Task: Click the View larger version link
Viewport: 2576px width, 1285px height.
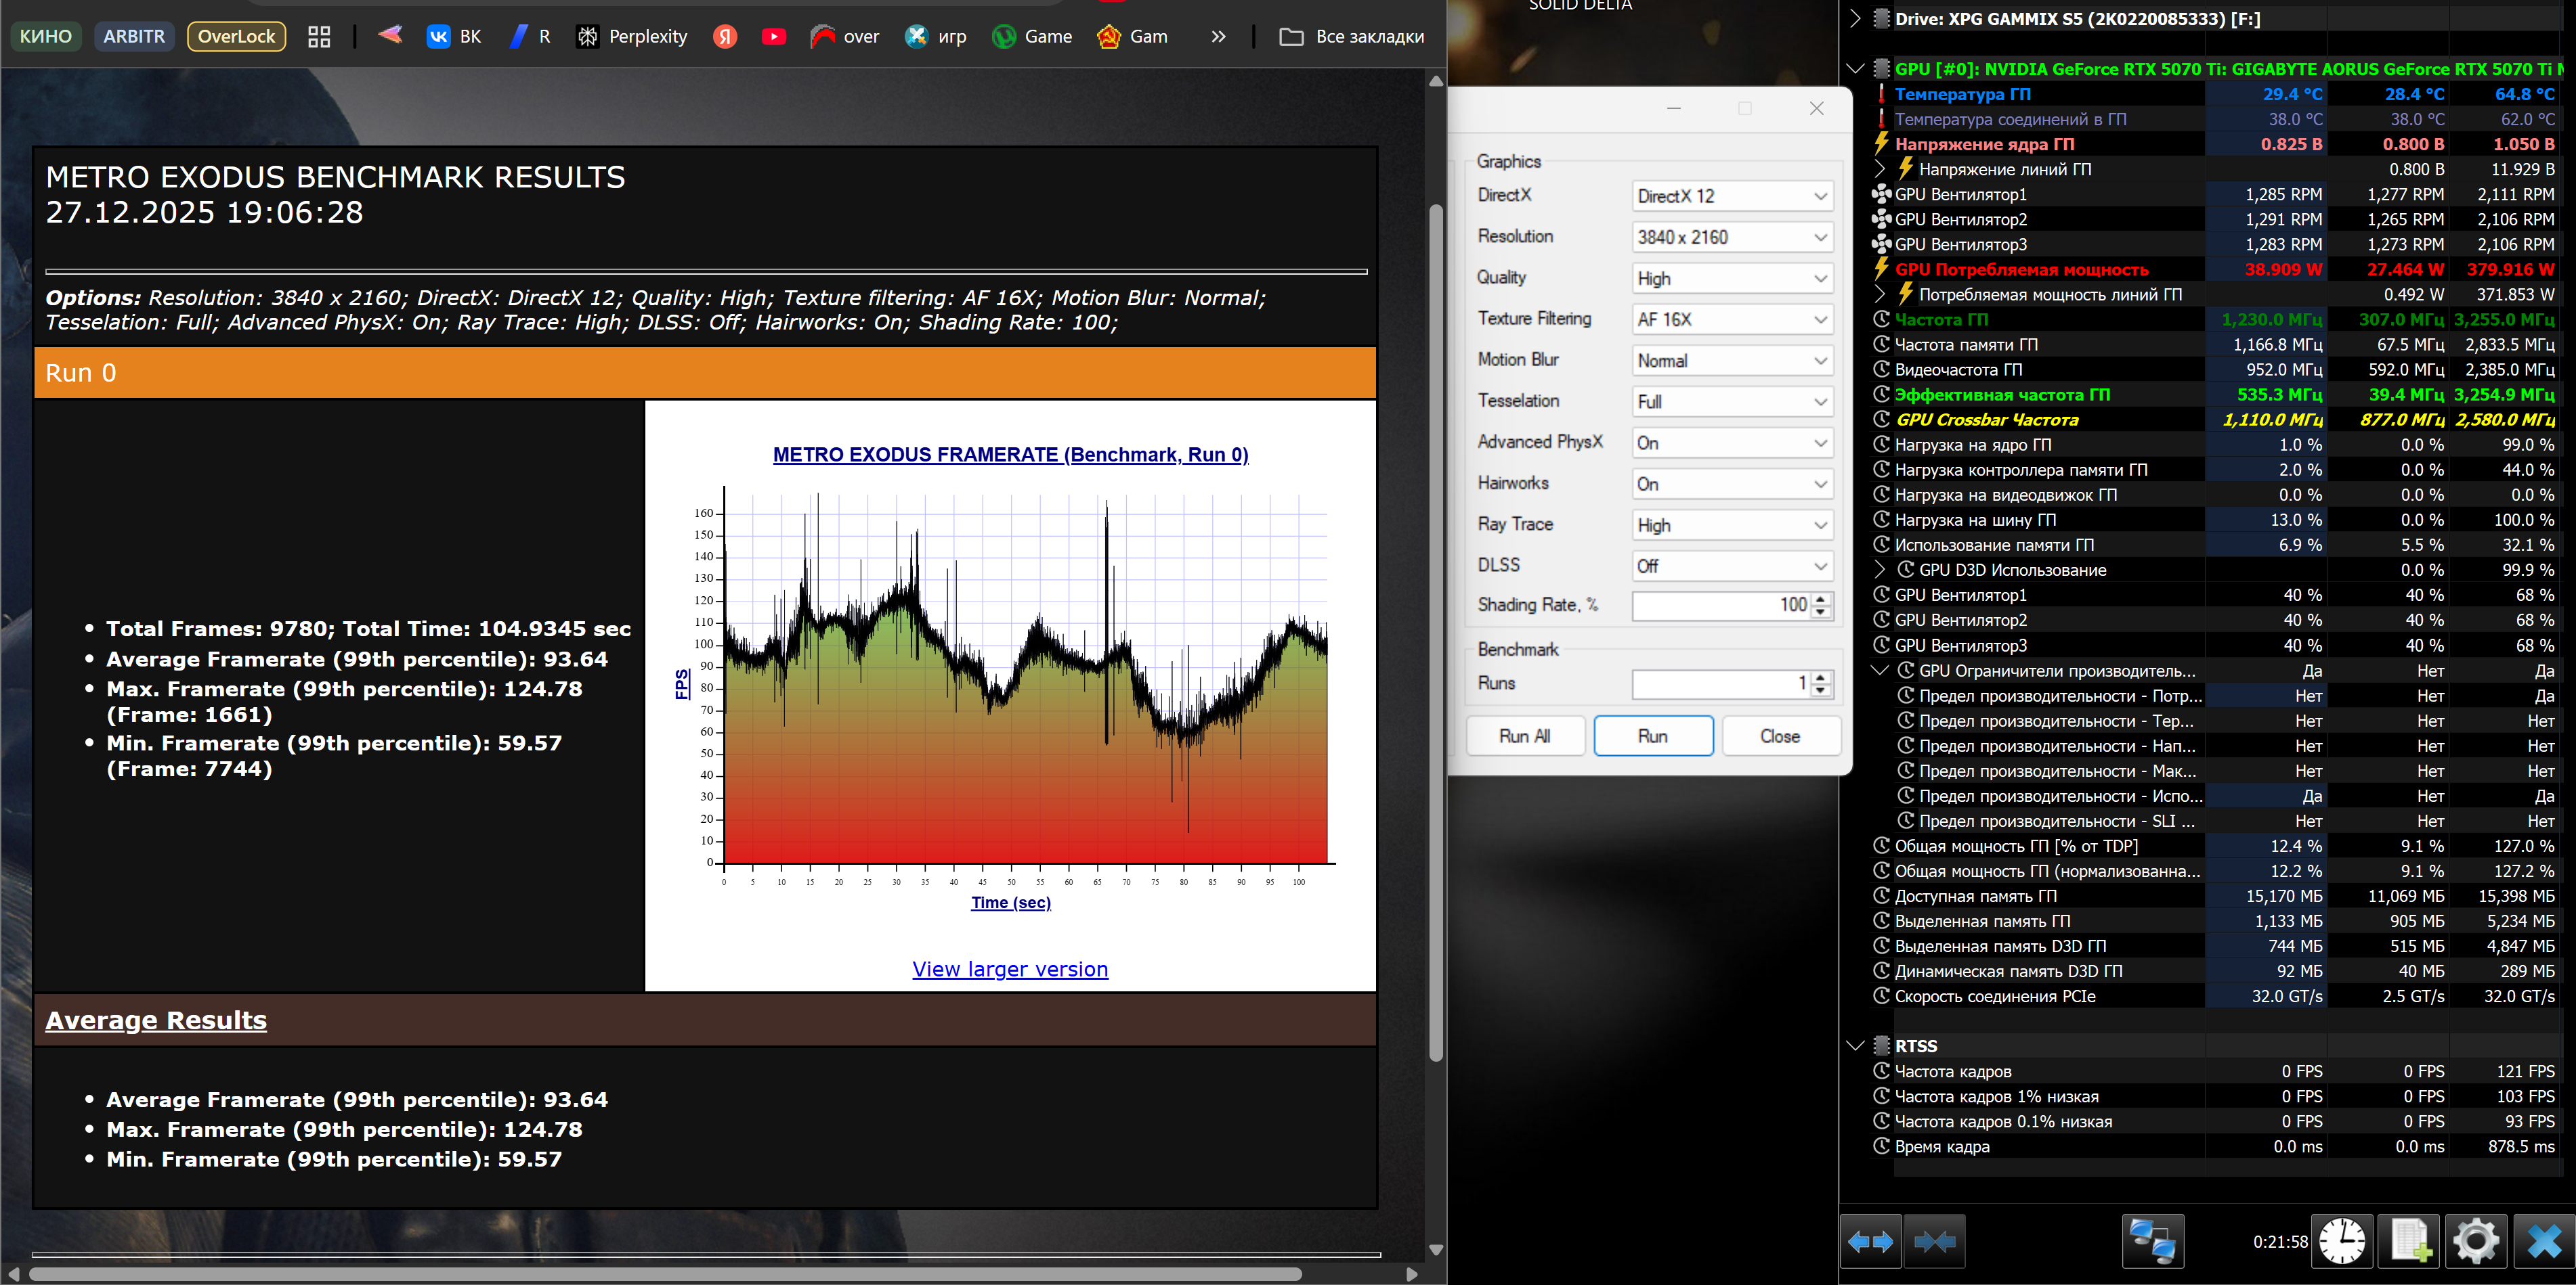Action: point(1010,969)
